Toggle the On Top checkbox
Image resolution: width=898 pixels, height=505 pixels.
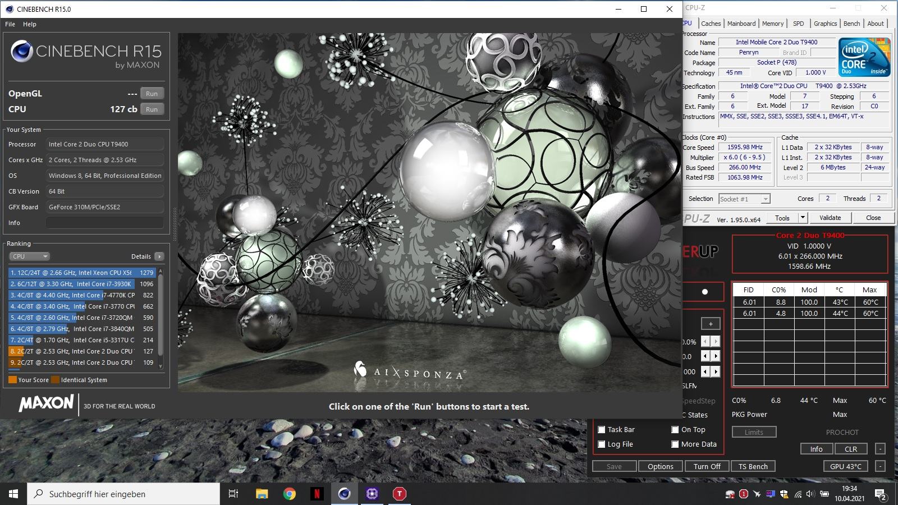(x=675, y=430)
